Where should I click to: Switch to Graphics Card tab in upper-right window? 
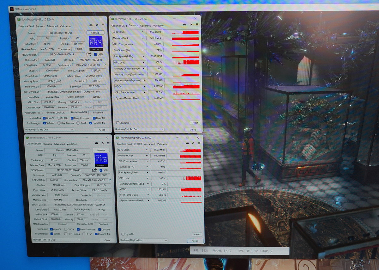(119, 26)
